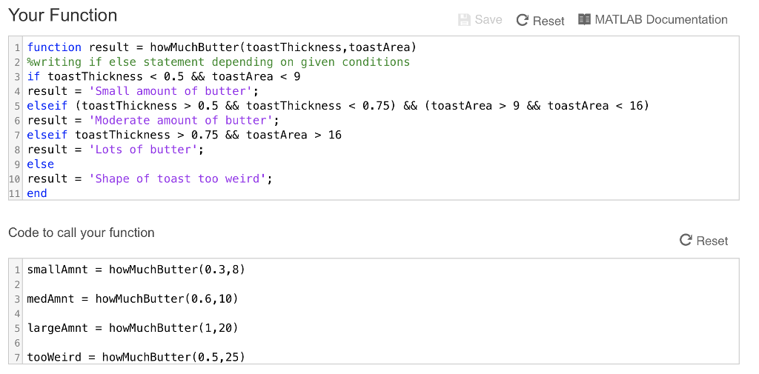
Task: Click the MATLAB Documentation book icon
Action: (585, 20)
